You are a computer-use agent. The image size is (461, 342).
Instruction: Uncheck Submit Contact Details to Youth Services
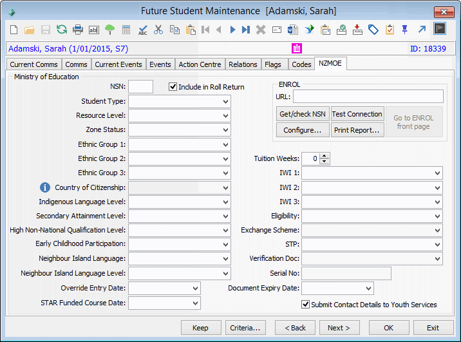pos(305,305)
